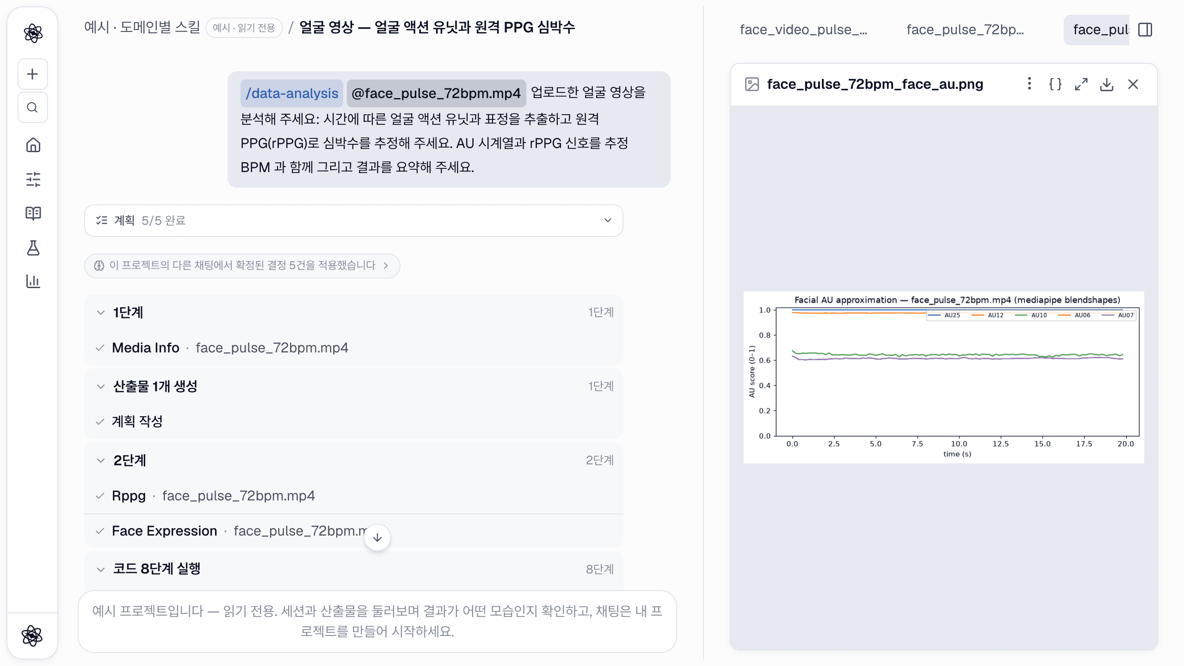Collapse the 코드 8단계 실행 section
This screenshot has height=666, width=1184.
[354, 569]
